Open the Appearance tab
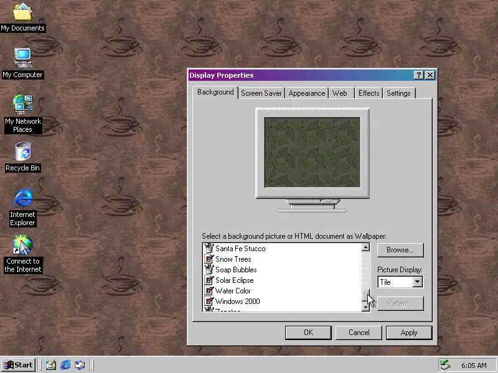The height and width of the screenshot is (373, 498). click(306, 93)
